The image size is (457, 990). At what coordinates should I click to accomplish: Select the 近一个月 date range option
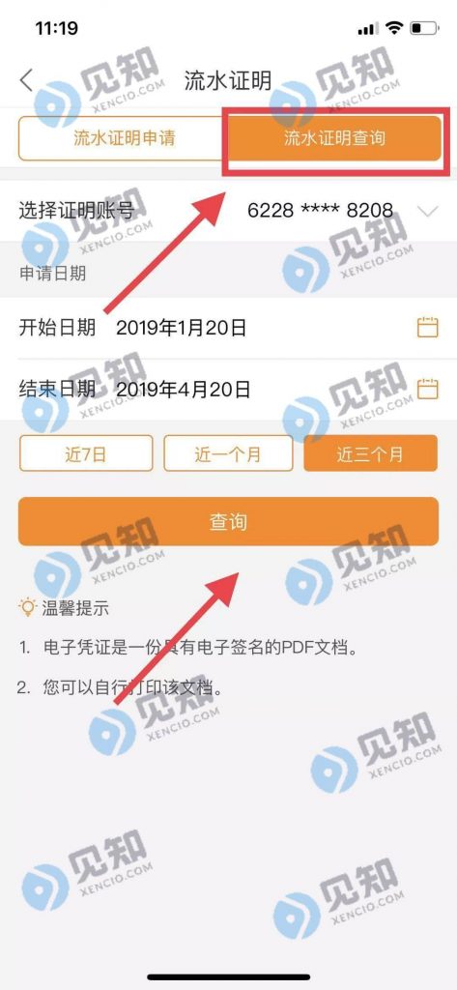pos(228,453)
